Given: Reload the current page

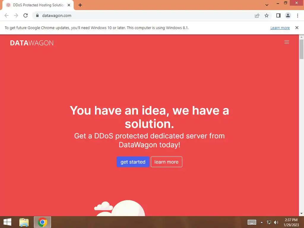Looking at the screenshot, I should [x=26, y=15].
